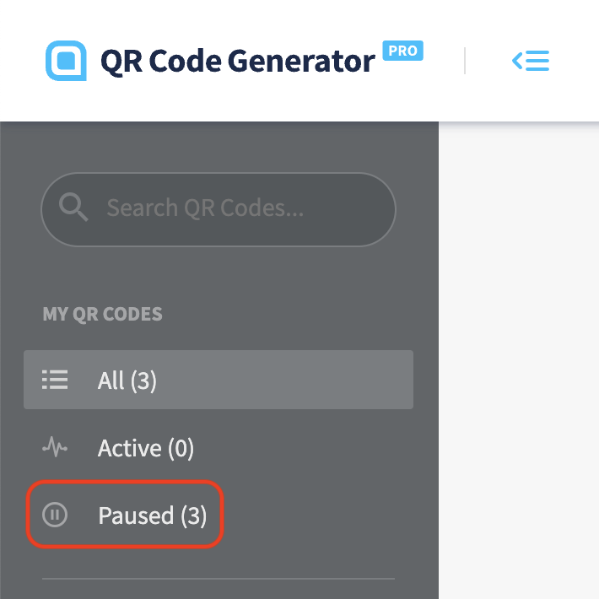Click the All (3) label text
Viewport: 599px width, 599px height.
point(127,380)
